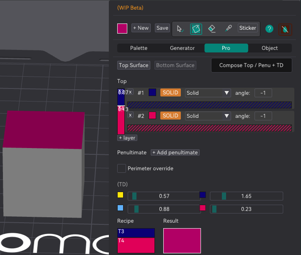Enable the Perimeter override checkbox
This screenshot has height=255, width=301.
121,168
